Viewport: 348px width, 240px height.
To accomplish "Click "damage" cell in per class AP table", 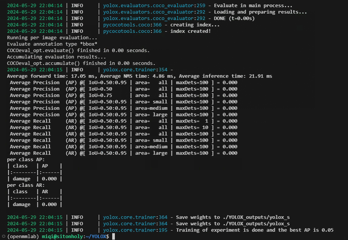I will (x=22, y=179).
